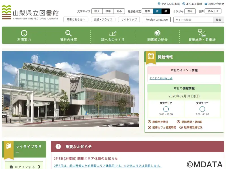Expand マイライブラリー ログインする arrow
226x169 pixels.
tap(39, 167)
